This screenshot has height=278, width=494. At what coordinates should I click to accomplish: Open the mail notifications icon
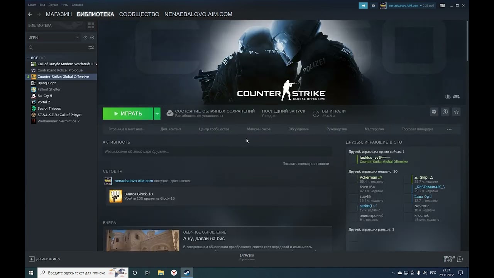(x=373, y=5)
